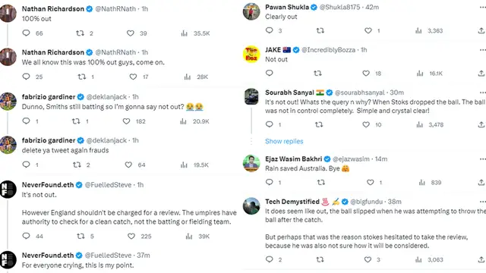Reply to NeverFound.eth's "It's not out" tweet
Viewport: 486px width, 273px height.
pos(26,236)
